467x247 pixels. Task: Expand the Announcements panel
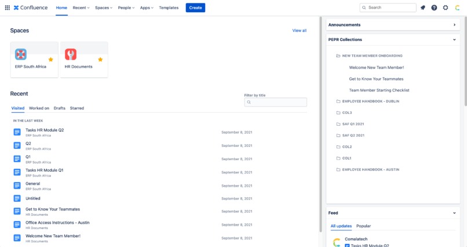tap(454, 25)
